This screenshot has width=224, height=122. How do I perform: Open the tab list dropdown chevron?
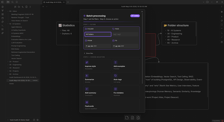coord(204,2)
